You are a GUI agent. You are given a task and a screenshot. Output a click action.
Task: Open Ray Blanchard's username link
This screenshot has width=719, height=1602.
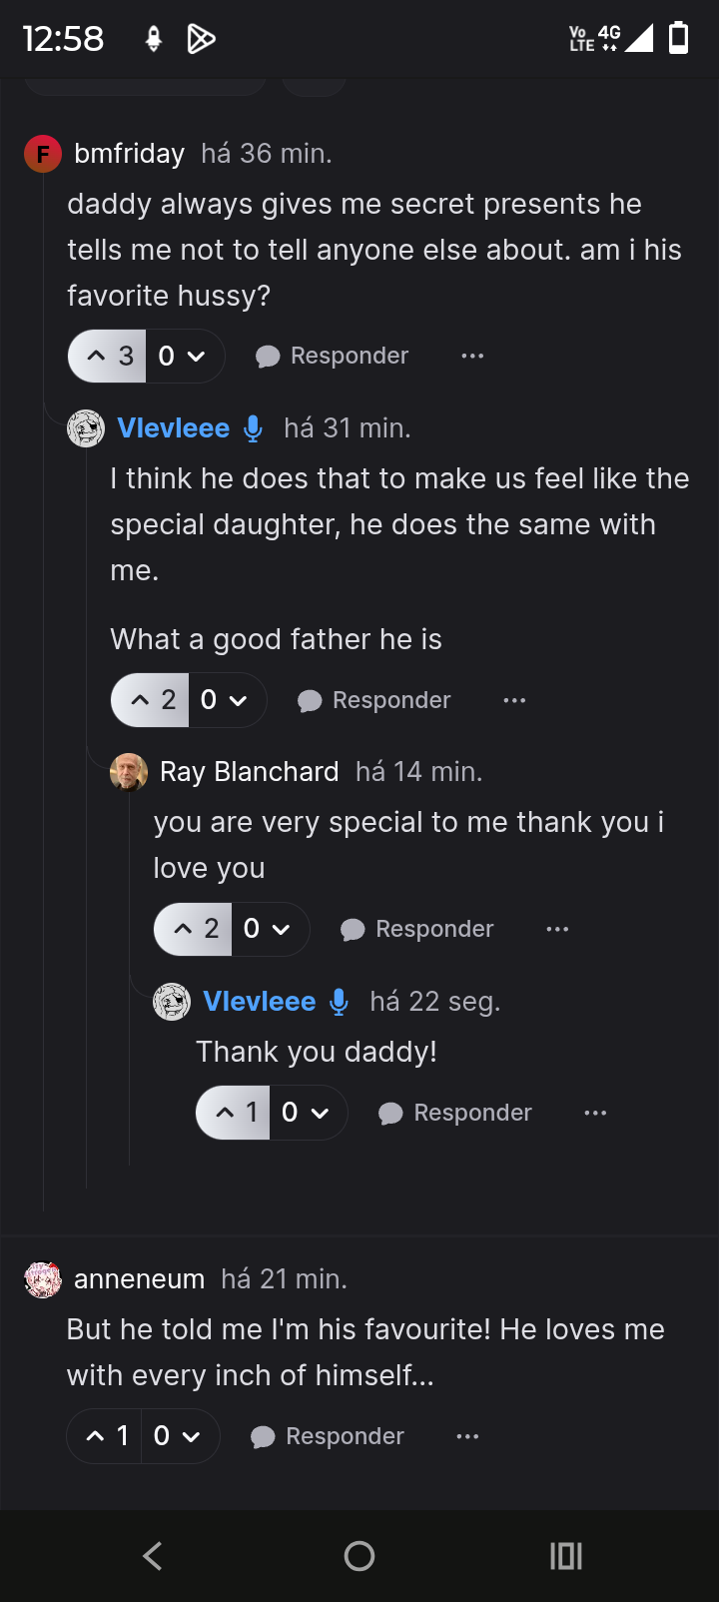pos(249,772)
